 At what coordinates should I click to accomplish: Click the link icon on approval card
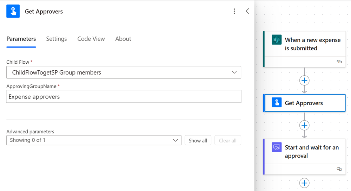click(x=339, y=169)
